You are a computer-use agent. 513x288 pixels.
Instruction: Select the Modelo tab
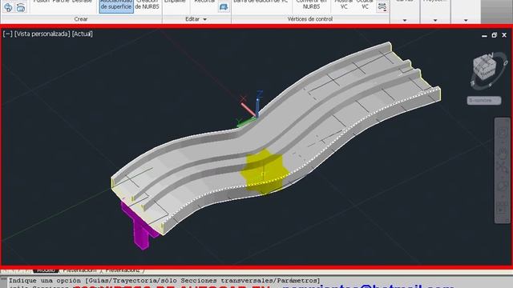click(x=46, y=270)
